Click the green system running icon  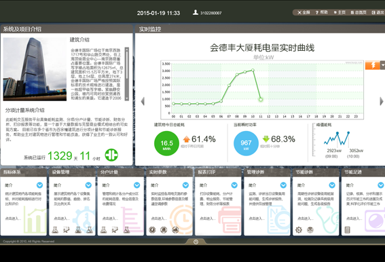(x=111, y=155)
